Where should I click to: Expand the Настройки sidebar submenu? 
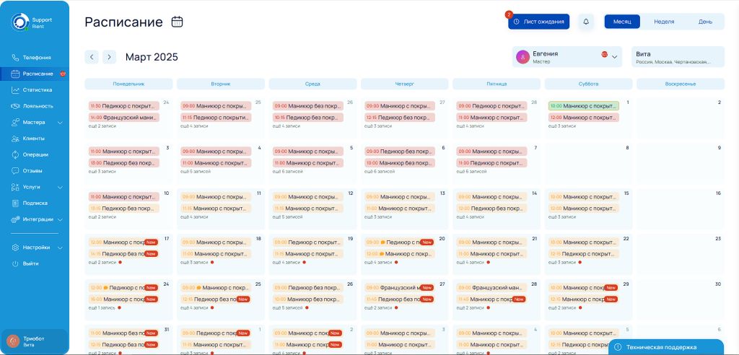click(37, 247)
